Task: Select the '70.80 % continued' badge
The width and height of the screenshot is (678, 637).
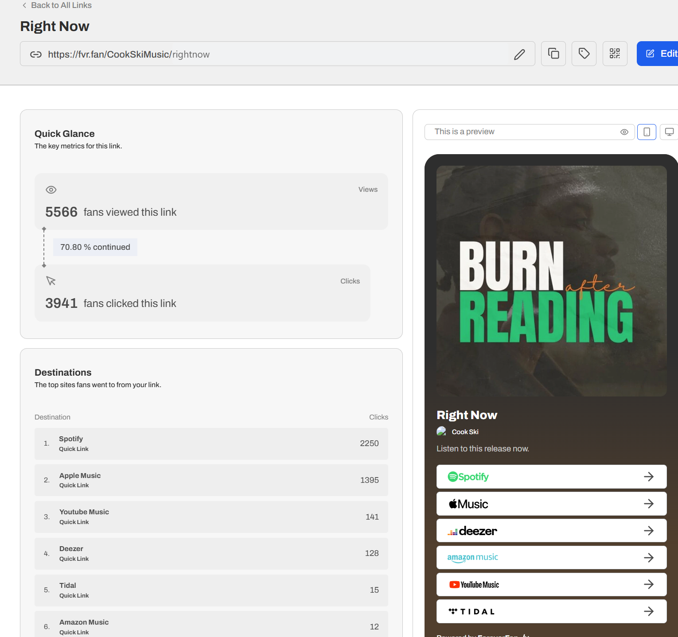Action: [x=95, y=247]
